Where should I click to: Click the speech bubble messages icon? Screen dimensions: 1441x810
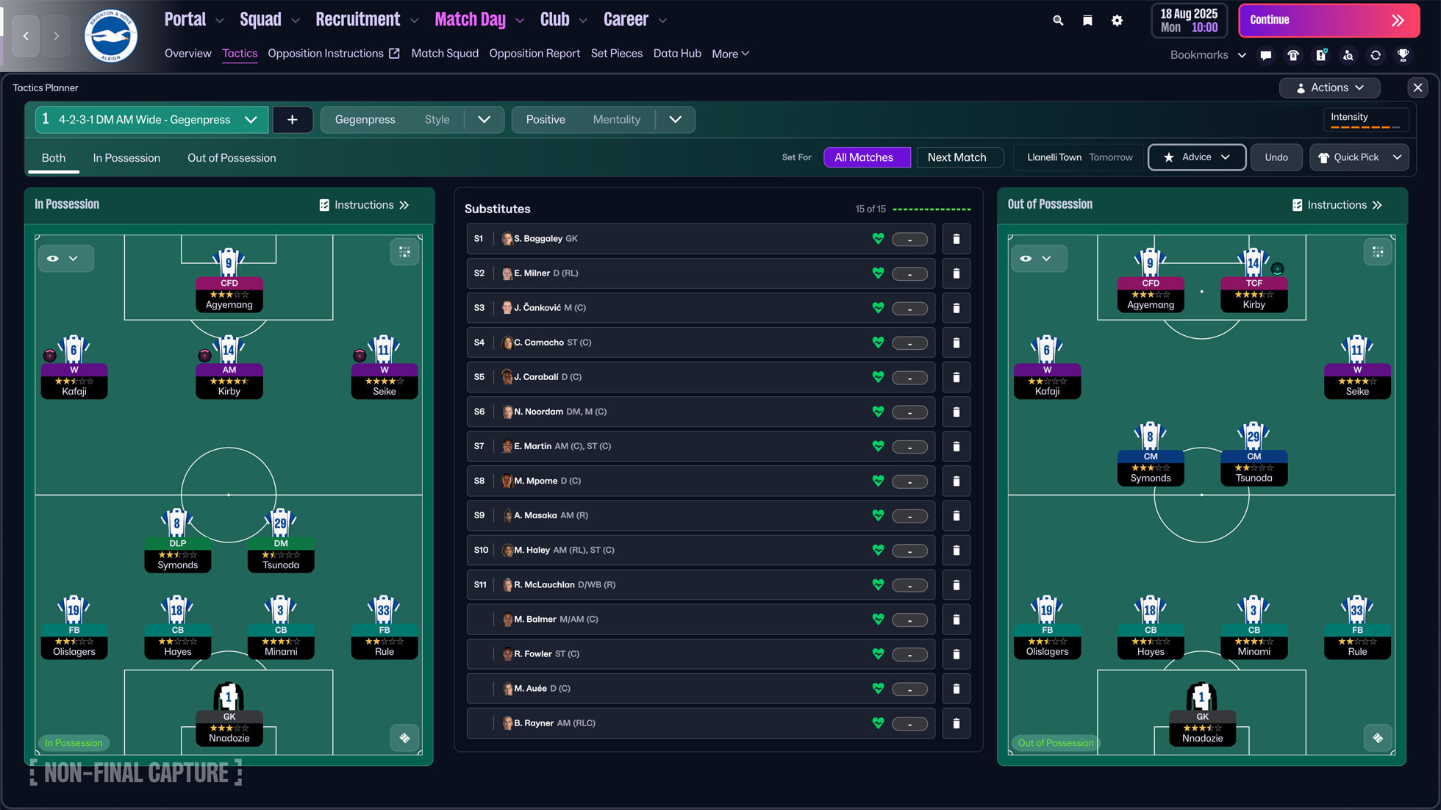[x=1265, y=55]
